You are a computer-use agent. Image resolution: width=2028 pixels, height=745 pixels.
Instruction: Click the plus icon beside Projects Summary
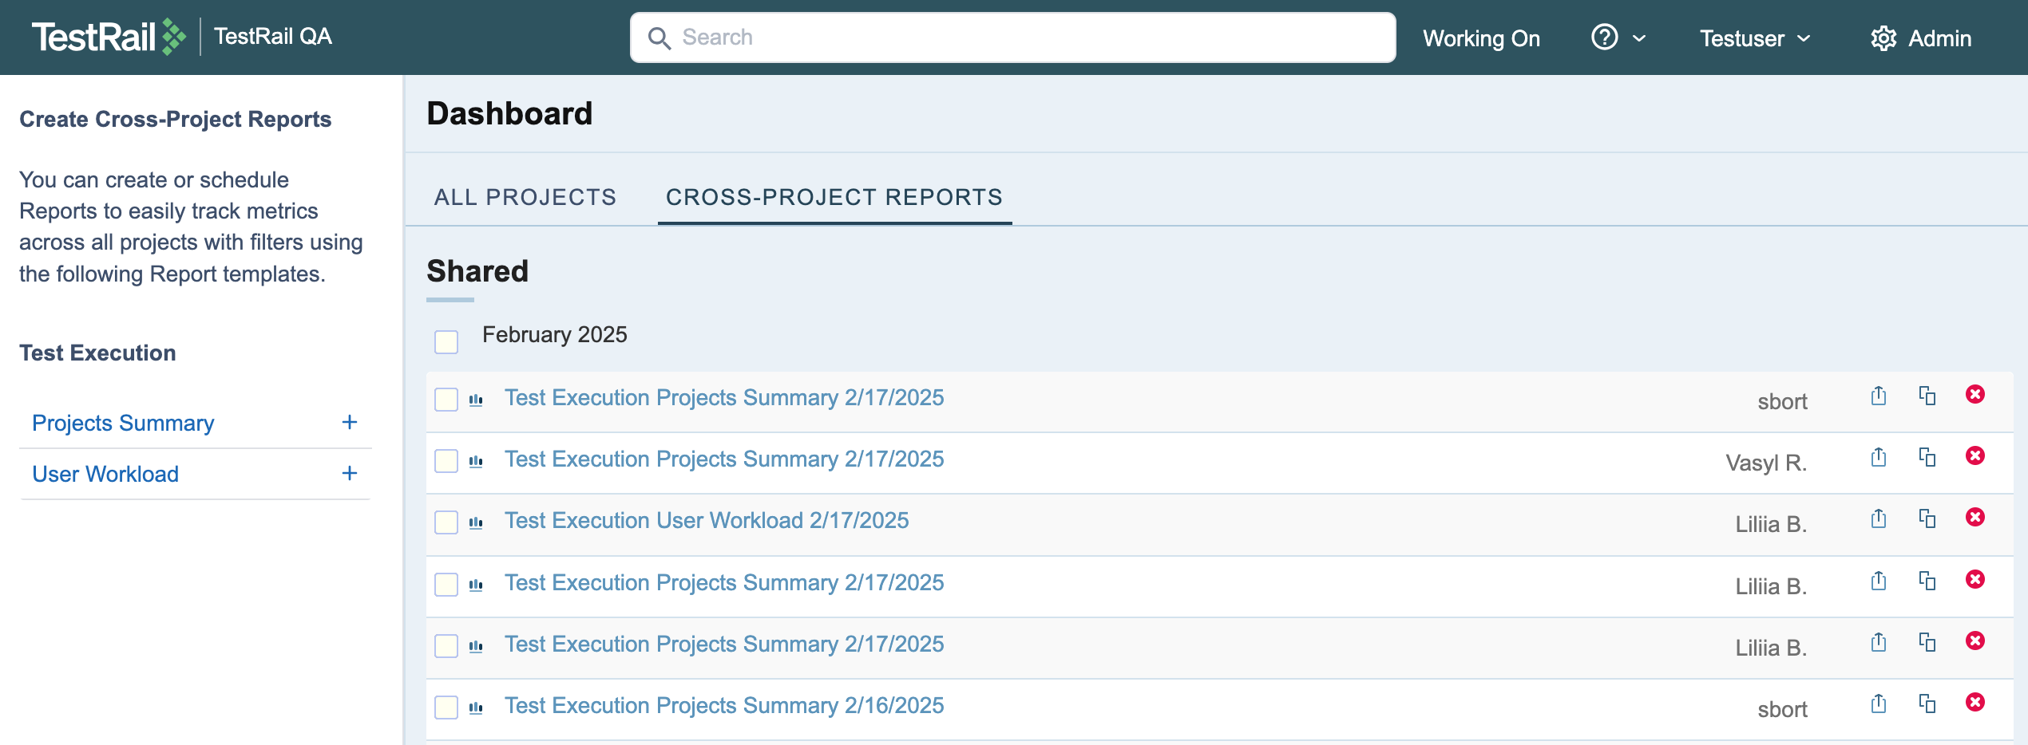pyautogui.click(x=349, y=423)
